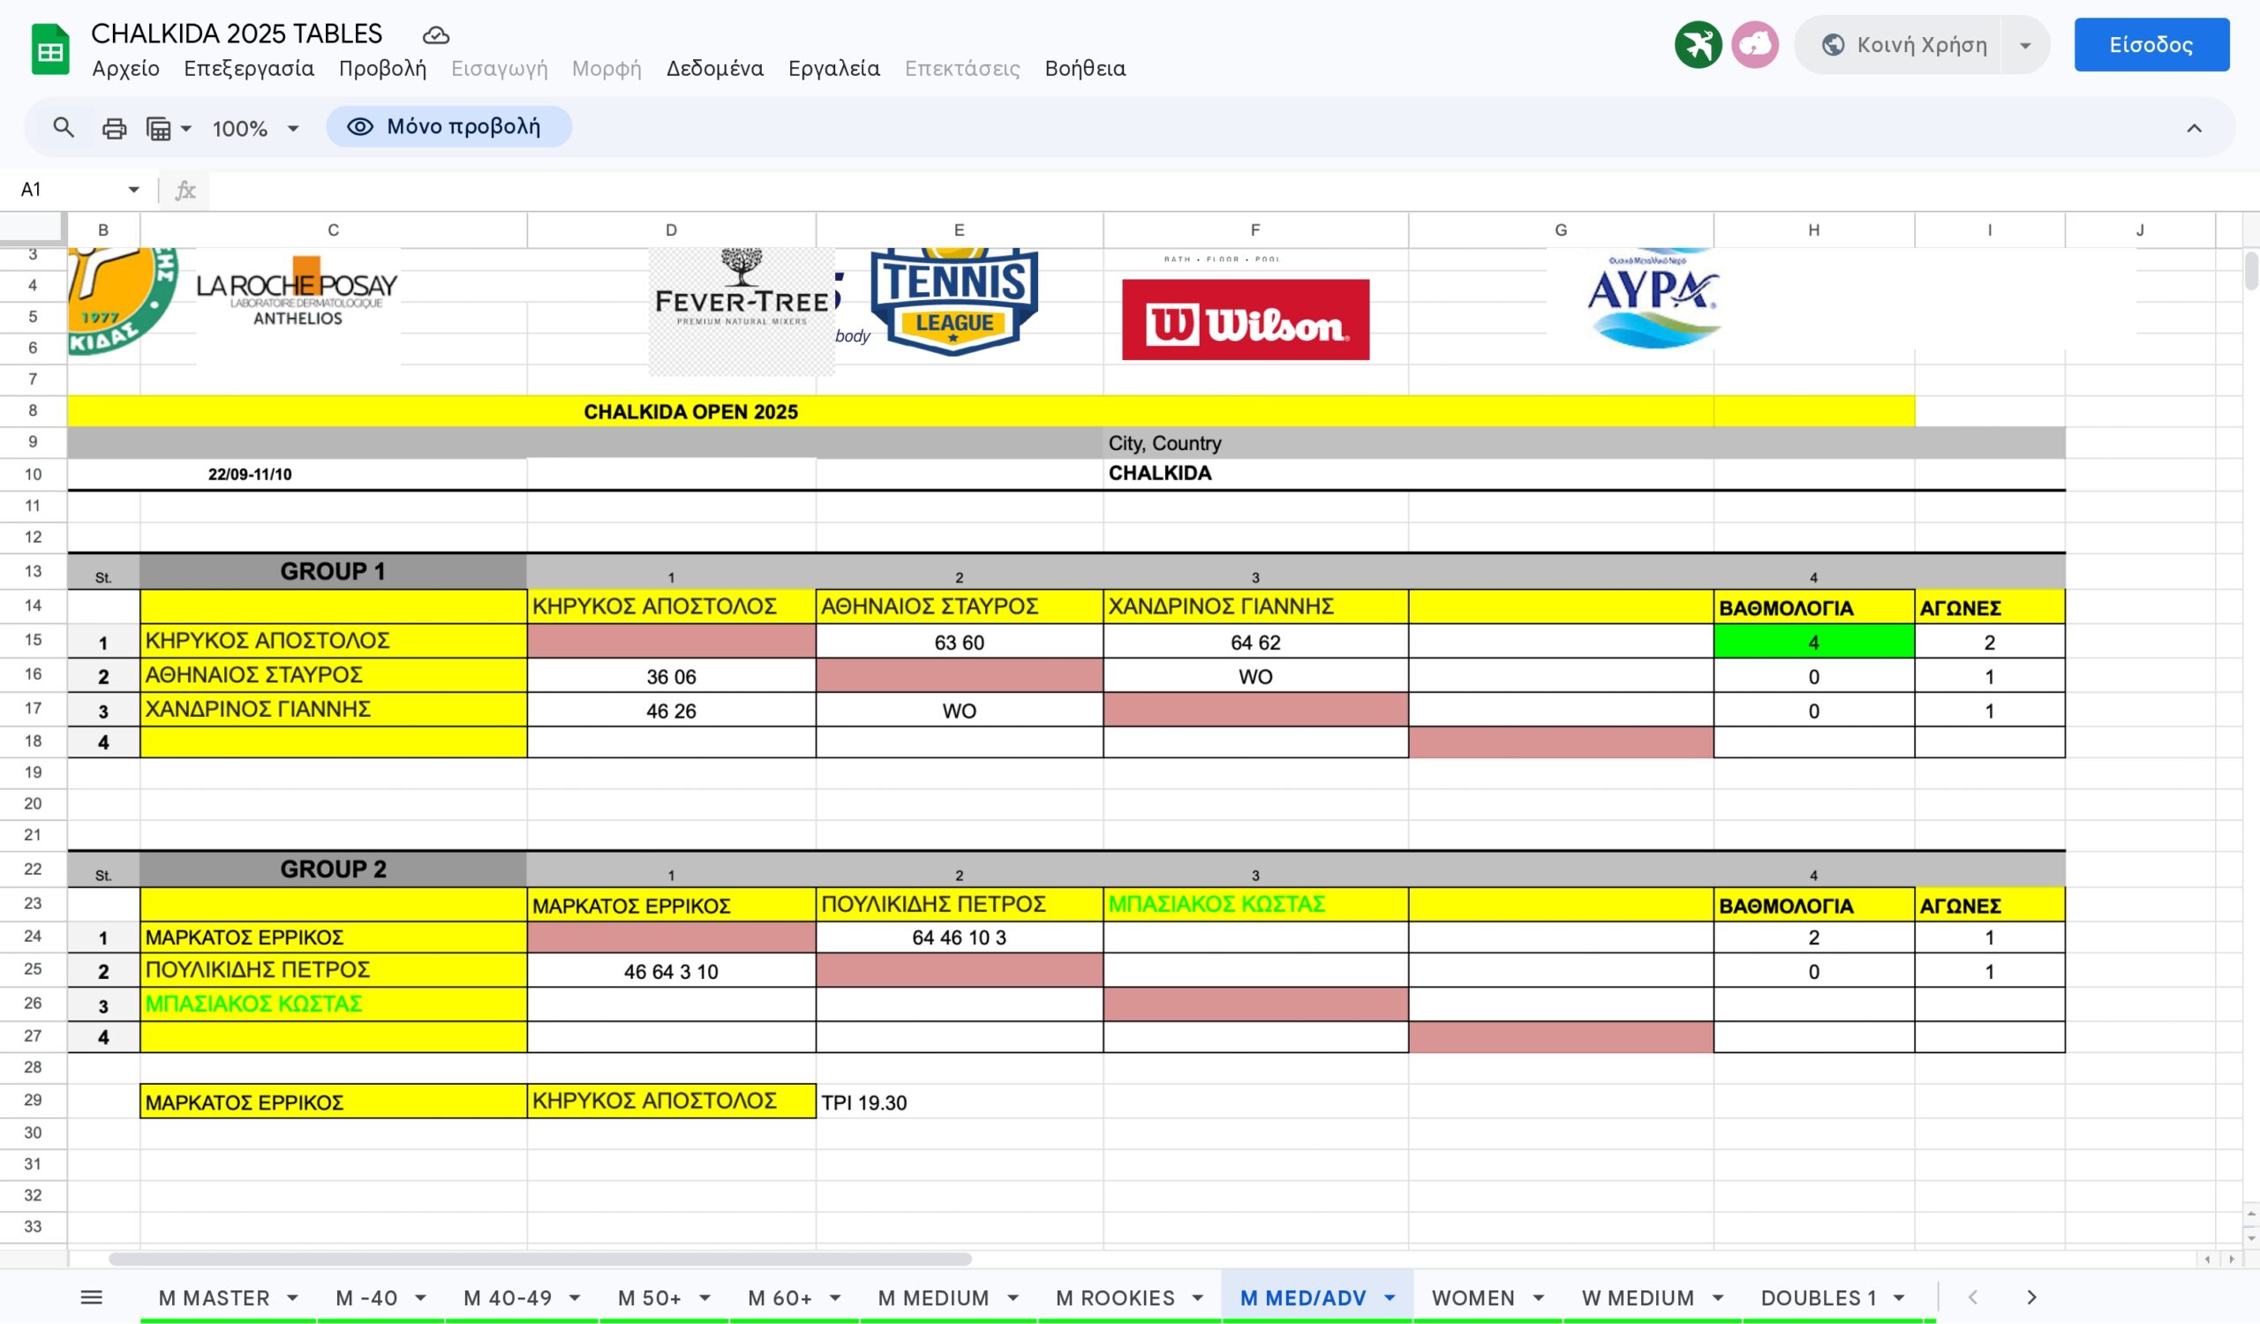Open the all sheets list icon

[x=92, y=1298]
